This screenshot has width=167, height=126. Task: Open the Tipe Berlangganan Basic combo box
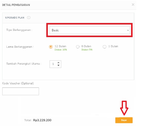coord(90,30)
